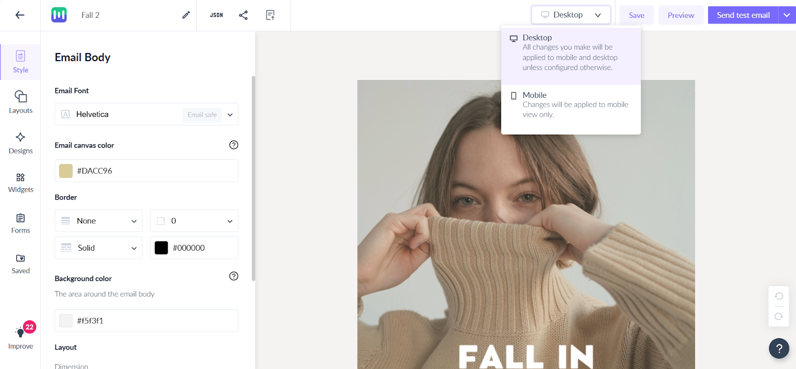This screenshot has width=796, height=369.
Task: Open the Style panel
Action: point(20,62)
